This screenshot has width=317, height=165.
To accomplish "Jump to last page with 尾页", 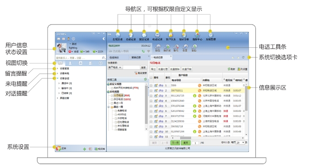I will pos(185,143).
